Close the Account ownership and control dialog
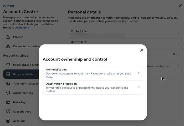The height and width of the screenshot is (126, 184). point(142,50)
